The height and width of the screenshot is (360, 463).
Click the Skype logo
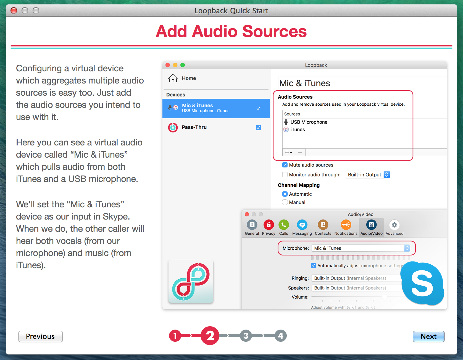(x=422, y=283)
